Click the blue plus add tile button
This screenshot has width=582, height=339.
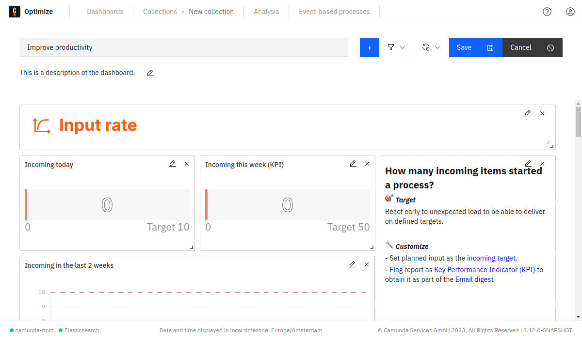click(x=369, y=47)
